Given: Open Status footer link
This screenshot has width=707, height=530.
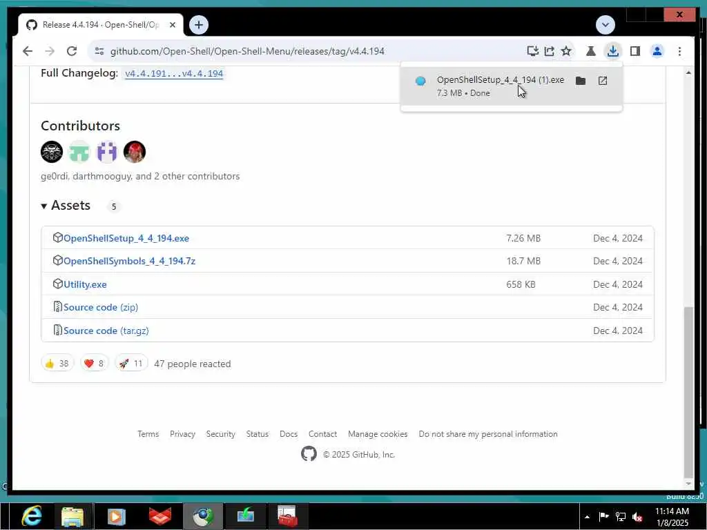Looking at the screenshot, I should pyautogui.click(x=258, y=434).
